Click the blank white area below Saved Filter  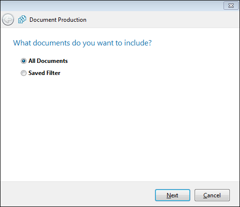(120, 127)
